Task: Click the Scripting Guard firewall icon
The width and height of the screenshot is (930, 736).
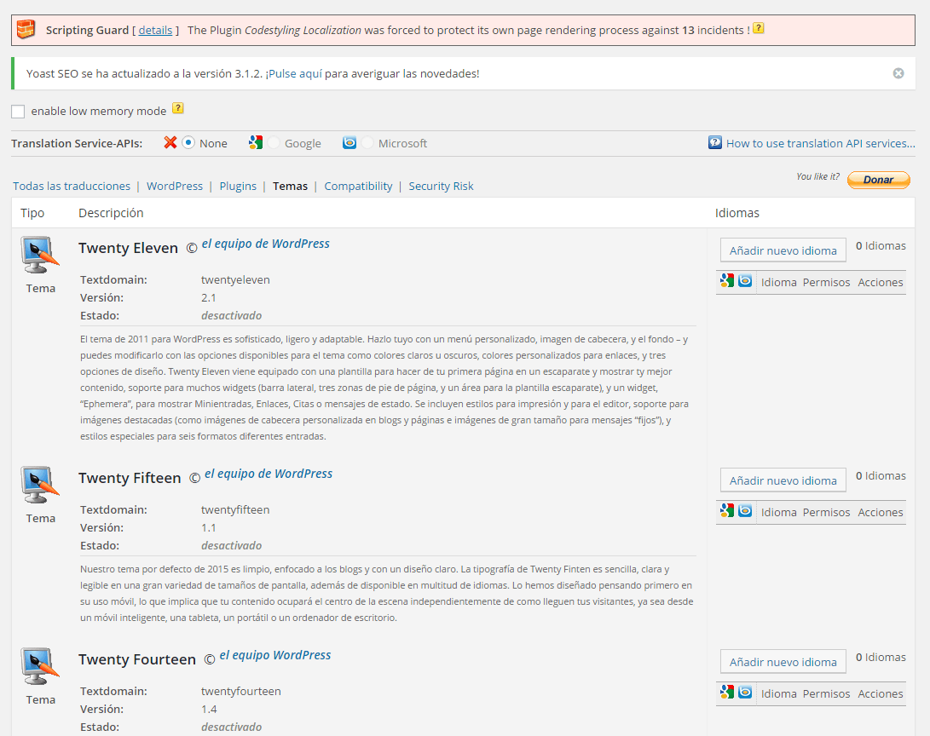Action: [26, 29]
